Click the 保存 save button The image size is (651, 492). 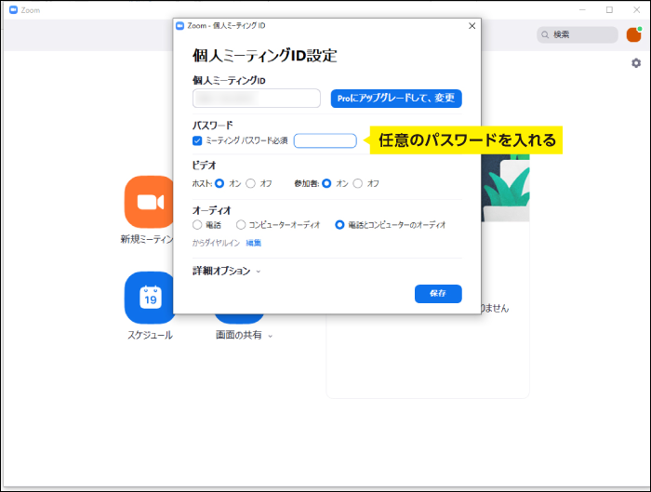tap(438, 294)
